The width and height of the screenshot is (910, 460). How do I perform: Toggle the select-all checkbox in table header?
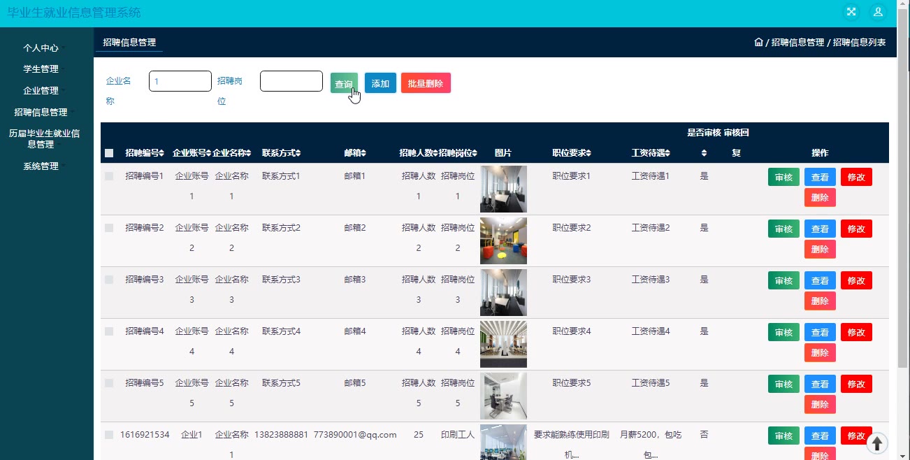(x=109, y=153)
